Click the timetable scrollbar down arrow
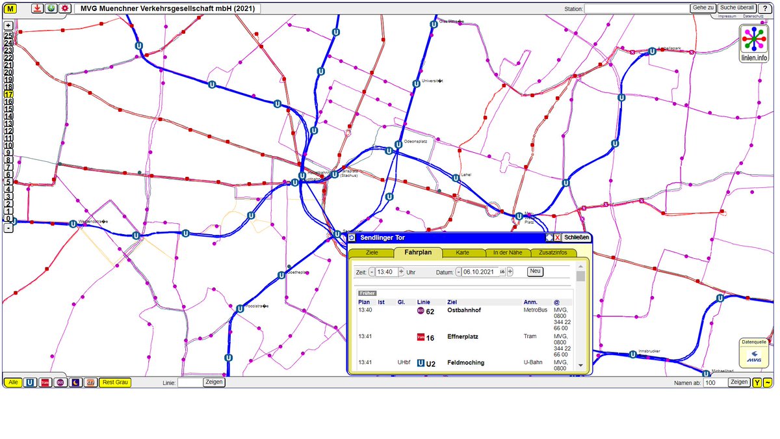This screenshot has width=780, height=439. coord(580,366)
